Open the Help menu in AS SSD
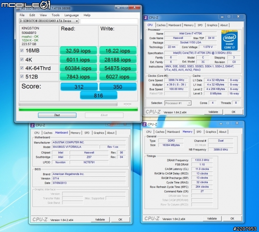Image resolution: width=259 pixels, height=232 pixels. click(87, 15)
